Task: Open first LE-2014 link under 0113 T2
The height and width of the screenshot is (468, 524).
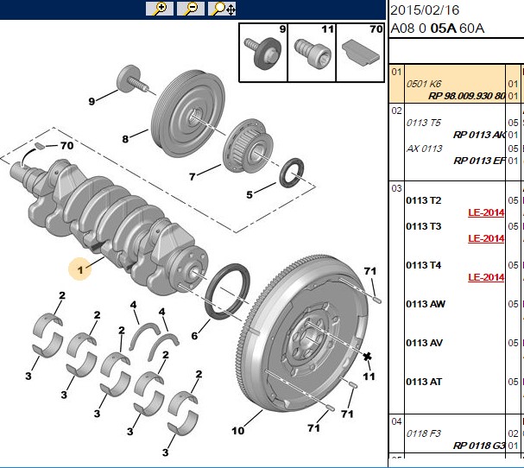Action: (x=486, y=212)
